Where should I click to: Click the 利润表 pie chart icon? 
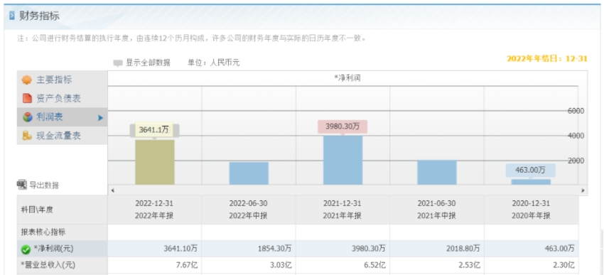(x=27, y=117)
